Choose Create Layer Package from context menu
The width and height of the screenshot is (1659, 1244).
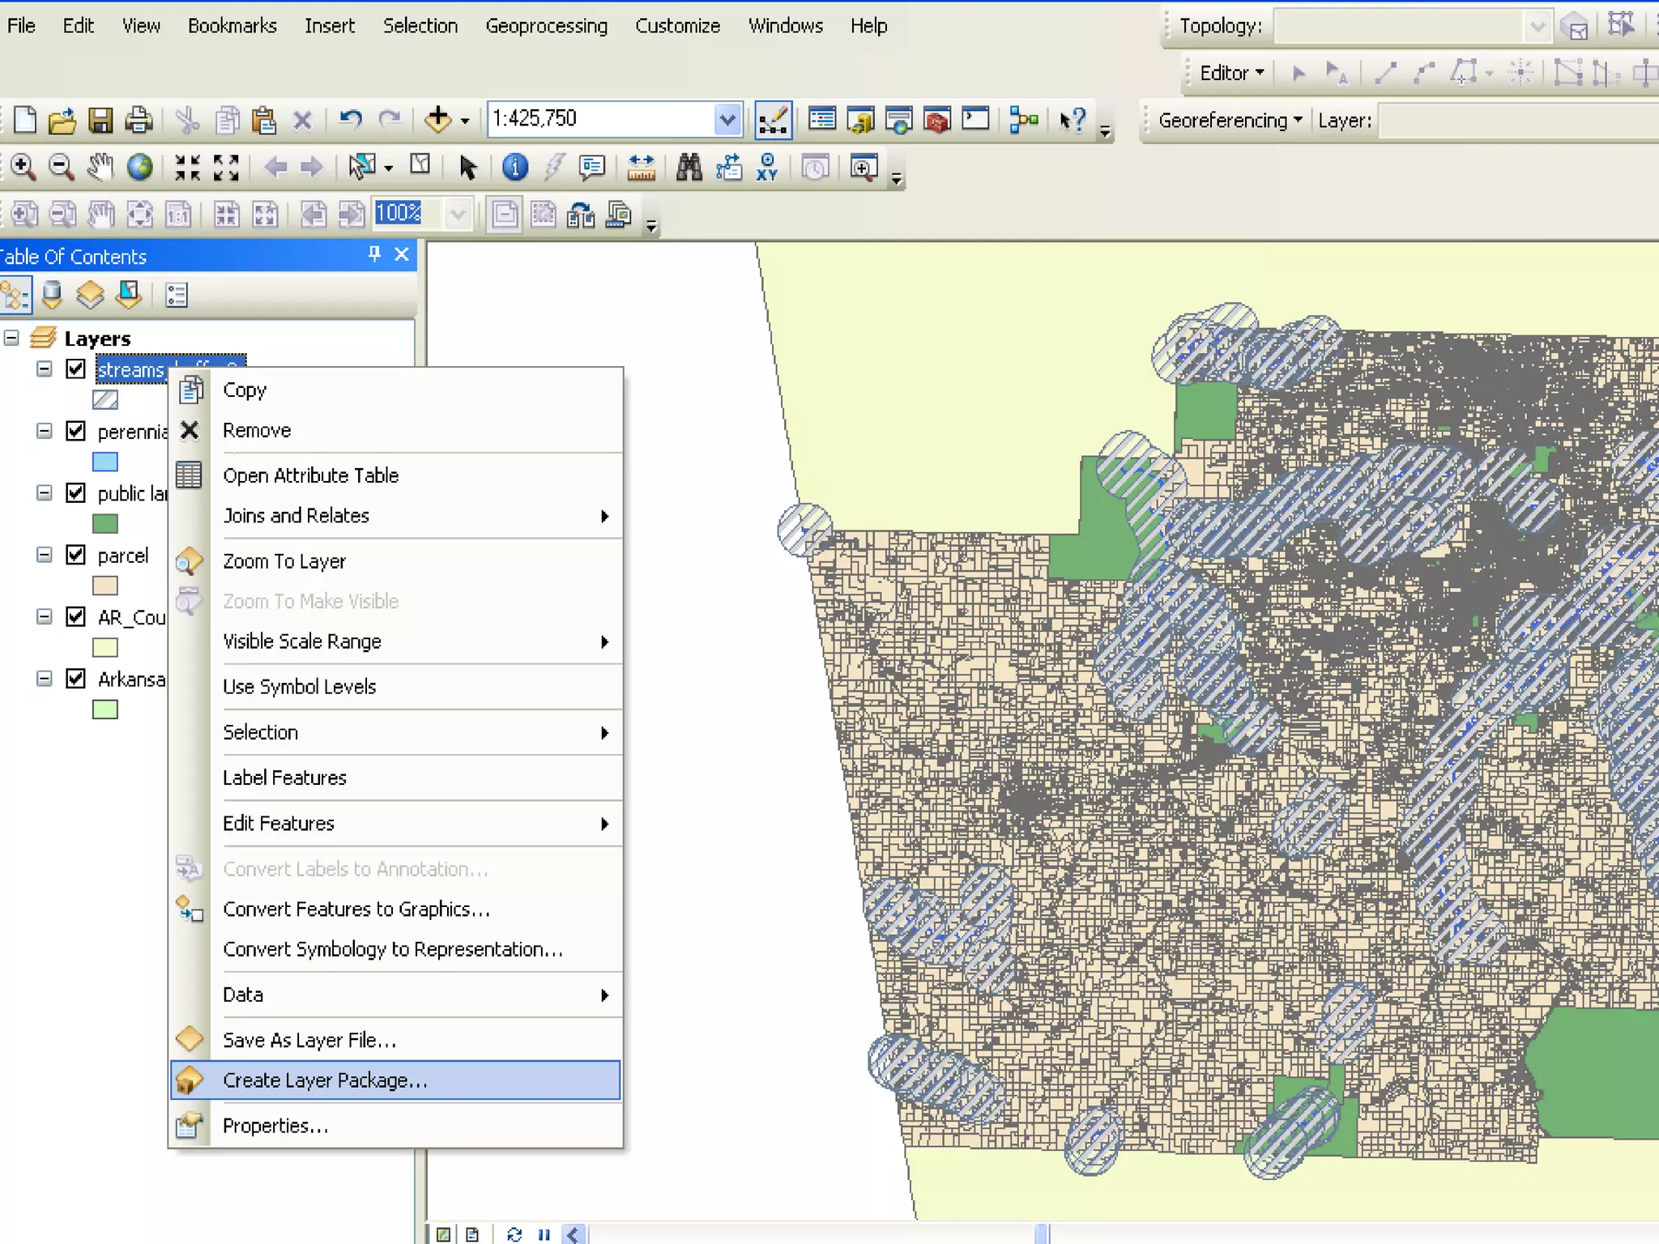[x=324, y=1080]
